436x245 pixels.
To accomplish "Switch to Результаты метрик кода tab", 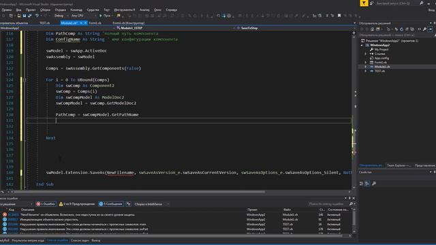I will [28, 240].
